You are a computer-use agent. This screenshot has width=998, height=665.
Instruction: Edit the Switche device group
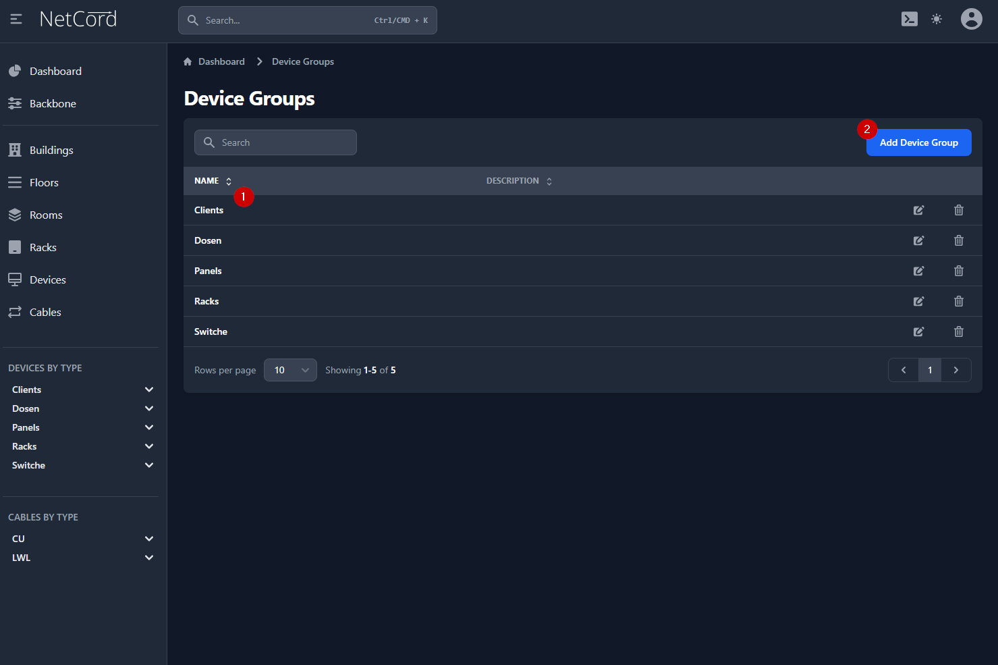coord(918,331)
